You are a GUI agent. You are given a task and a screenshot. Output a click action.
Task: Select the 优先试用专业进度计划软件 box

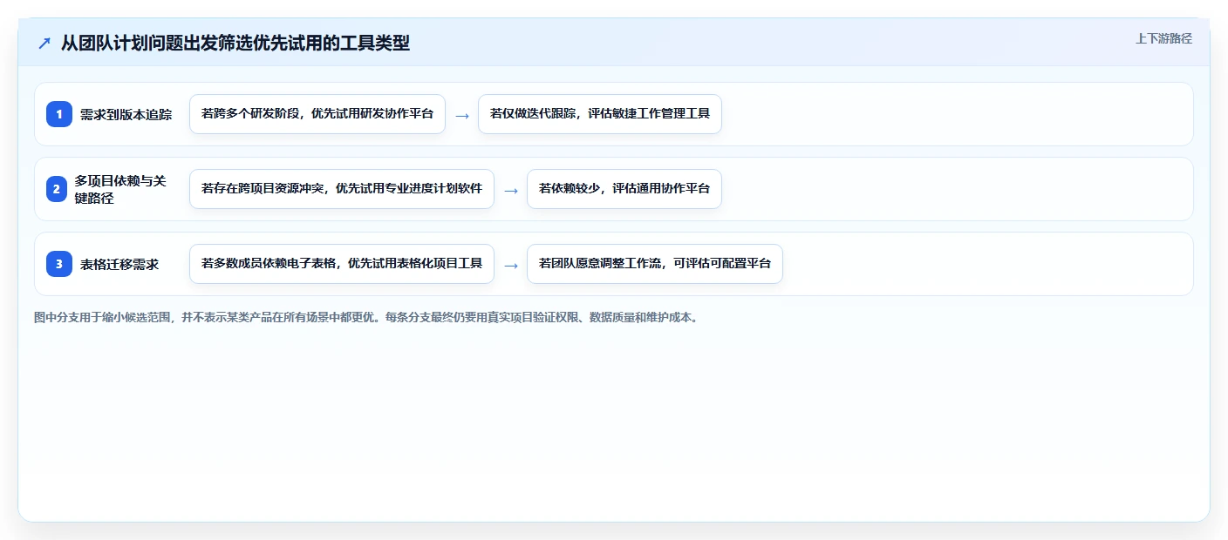point(342,189)
